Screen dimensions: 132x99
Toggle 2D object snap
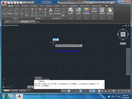click(x=94, y=91)
